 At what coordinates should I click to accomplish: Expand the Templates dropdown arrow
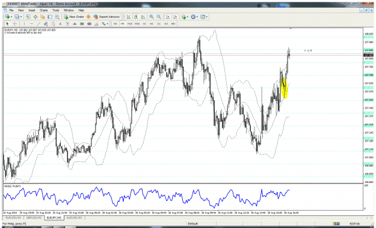coord(207,17)
